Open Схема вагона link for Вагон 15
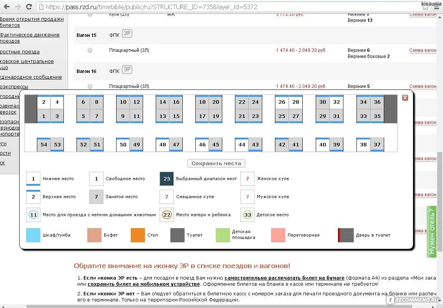This screenshot has height=308, width=443. click(x=423, y=50)
